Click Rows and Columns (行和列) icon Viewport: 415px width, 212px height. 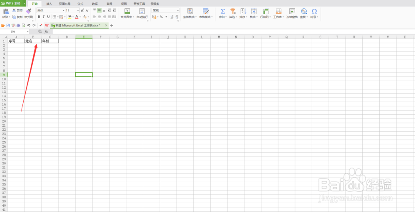[266, 11]
